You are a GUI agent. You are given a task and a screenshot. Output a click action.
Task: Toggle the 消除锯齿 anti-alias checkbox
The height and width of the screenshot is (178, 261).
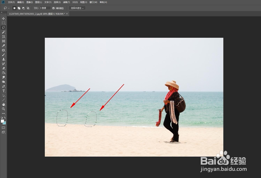[54, 8]
